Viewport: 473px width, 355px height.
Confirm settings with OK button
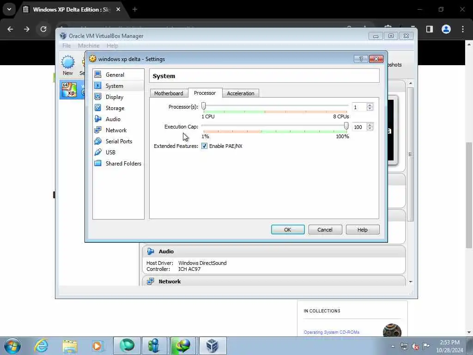[288, 230]
